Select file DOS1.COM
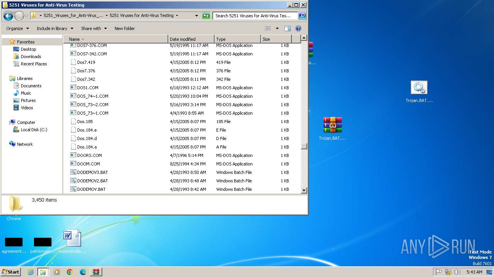Viewport: 494px width, 277px height. (x=88, y=88)
